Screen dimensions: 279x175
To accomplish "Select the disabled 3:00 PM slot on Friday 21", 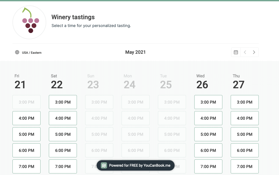I will tap(26, 102).
